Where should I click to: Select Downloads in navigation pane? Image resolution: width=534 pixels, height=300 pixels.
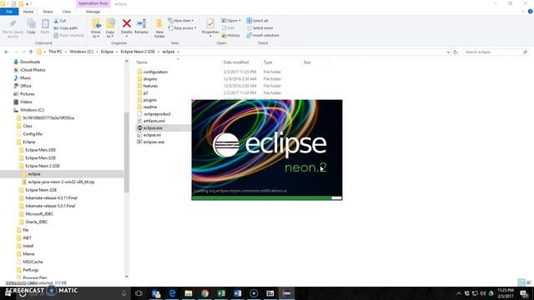point(30,62)
